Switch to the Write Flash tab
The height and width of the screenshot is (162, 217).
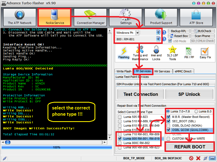pyautogui.click(x=124, y=71)
